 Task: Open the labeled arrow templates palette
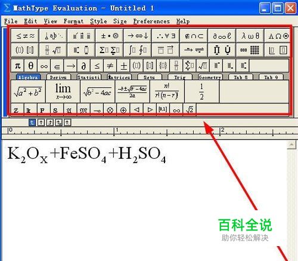tap(194, 50)
